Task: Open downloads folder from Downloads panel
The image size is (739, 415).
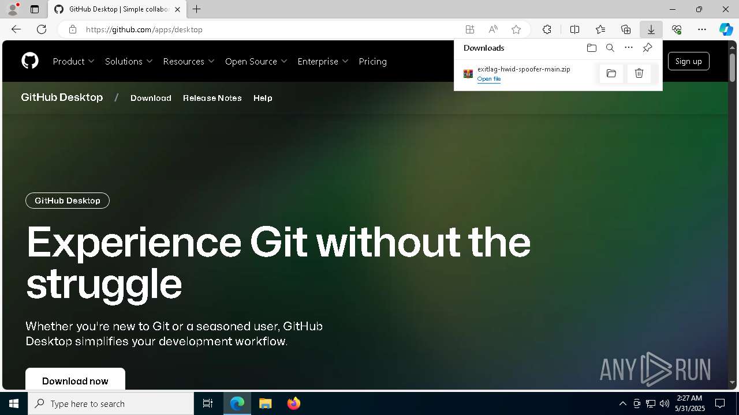Action: pos(591,48)
